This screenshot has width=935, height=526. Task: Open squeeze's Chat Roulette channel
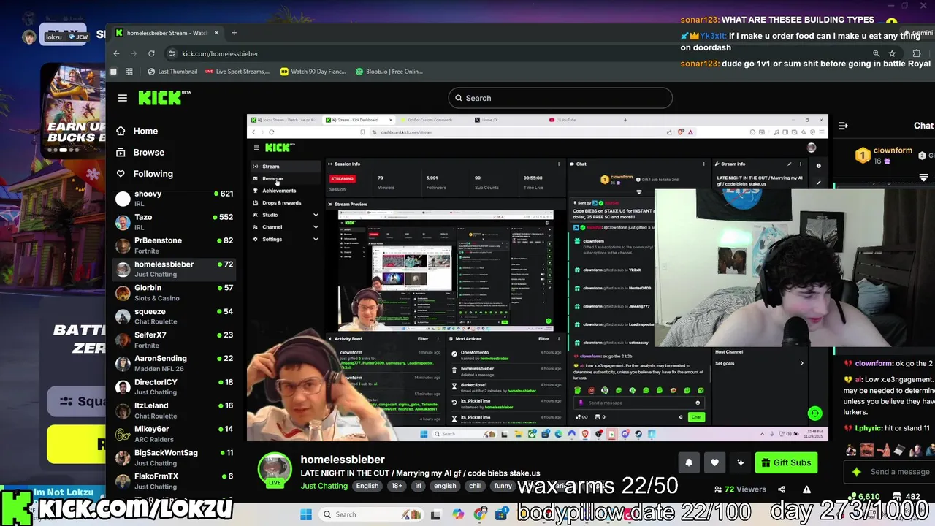174,316
